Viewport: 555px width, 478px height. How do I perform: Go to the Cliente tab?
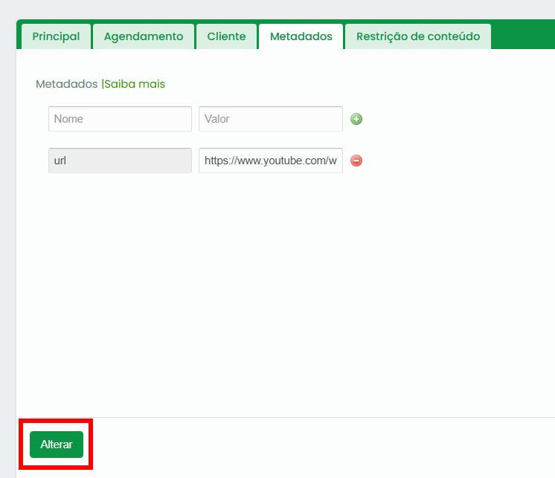226,36
